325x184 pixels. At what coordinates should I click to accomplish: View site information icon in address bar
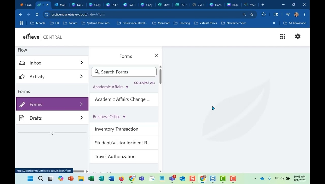tap(47, 14)
